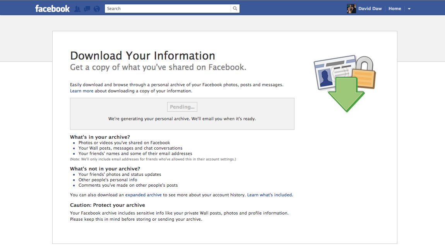
Task: Click Comments you've made list item
Action: point(128,185)
